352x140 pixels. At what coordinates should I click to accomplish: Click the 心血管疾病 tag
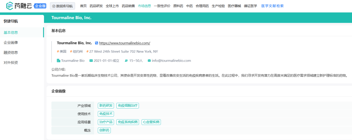point(151,122)
